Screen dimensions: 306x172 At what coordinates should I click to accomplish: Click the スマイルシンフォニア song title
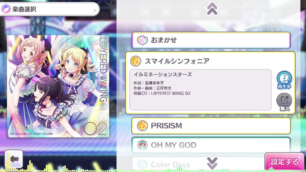coord(177,61)
